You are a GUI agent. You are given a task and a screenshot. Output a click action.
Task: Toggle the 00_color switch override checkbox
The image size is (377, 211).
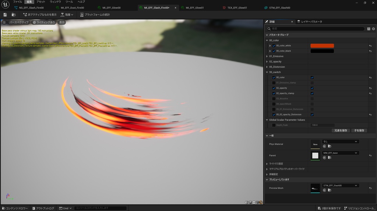tap(274, 78)
